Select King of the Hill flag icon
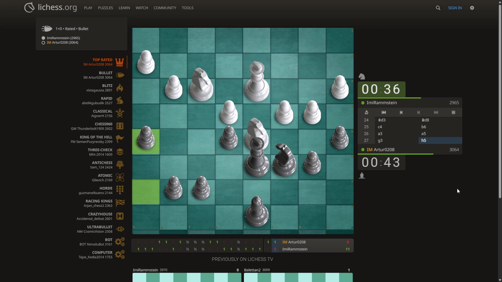 120,139
